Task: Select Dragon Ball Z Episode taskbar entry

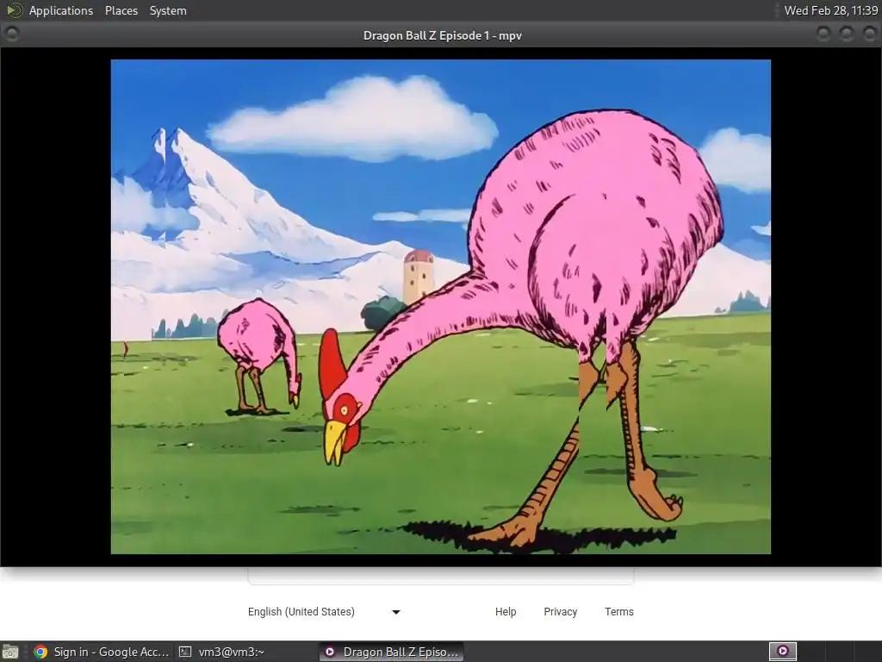Action: click(x=392, y=652)
